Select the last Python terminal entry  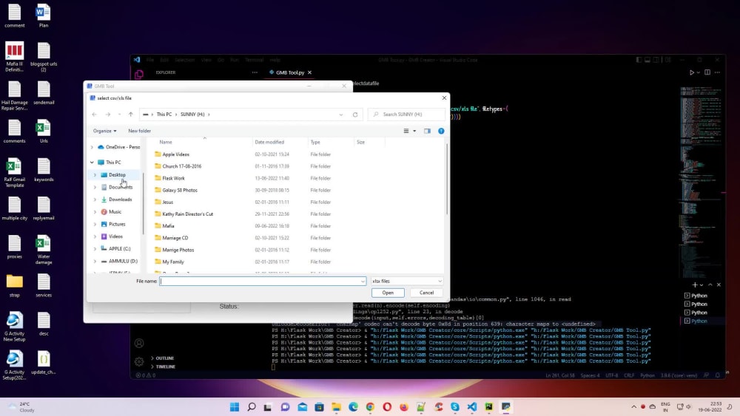tap(701, 321)
